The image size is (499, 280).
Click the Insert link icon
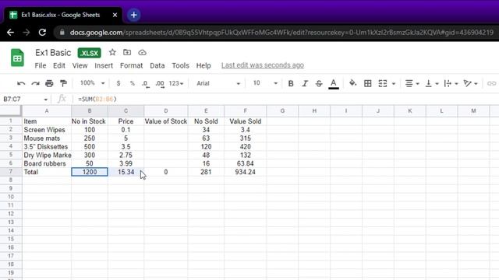point(491,83)
